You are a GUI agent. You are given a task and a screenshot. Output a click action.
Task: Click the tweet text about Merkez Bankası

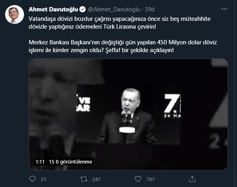pyautogui.click(x=123, y=46)
